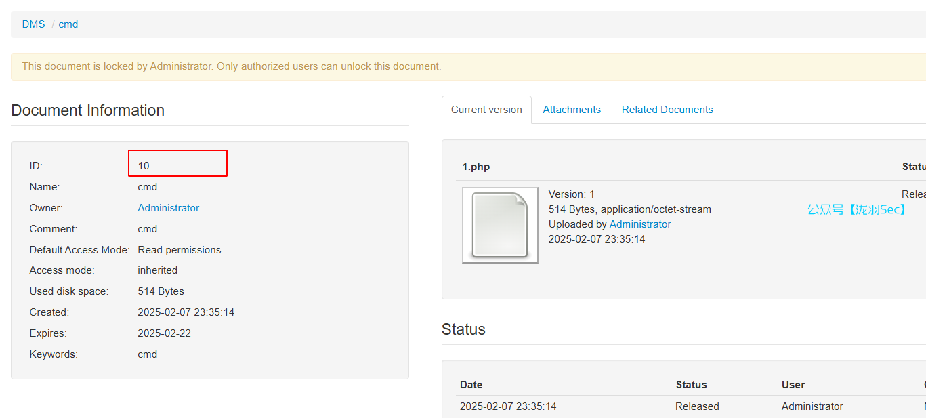926x418 pixels.
Task: Click the 1.php file thumbnail icon
Action: (x=500, y=225)
